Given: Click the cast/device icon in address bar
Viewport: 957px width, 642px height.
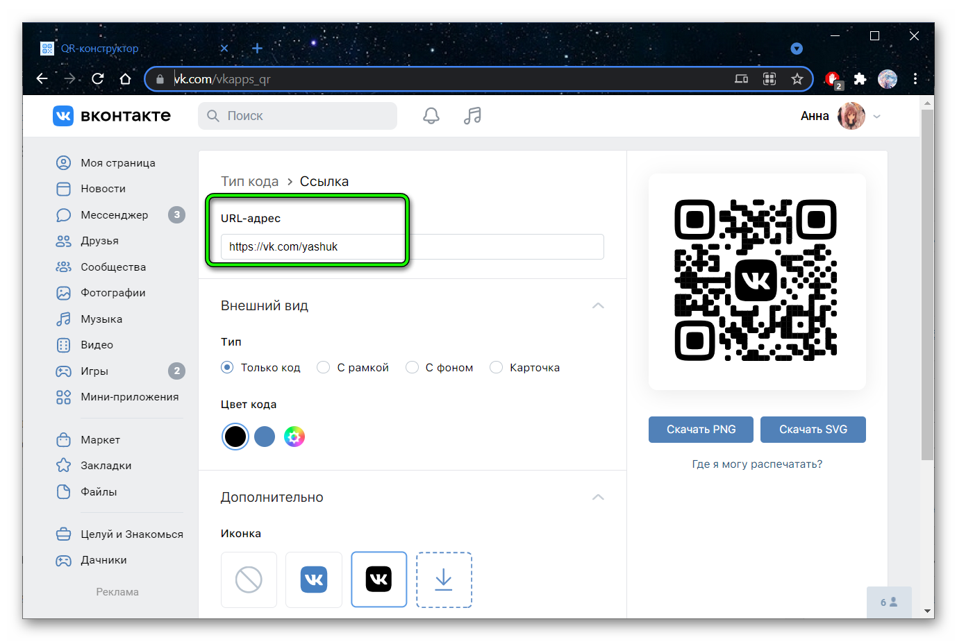Looking at the screenshot, I should pos(742,79).
